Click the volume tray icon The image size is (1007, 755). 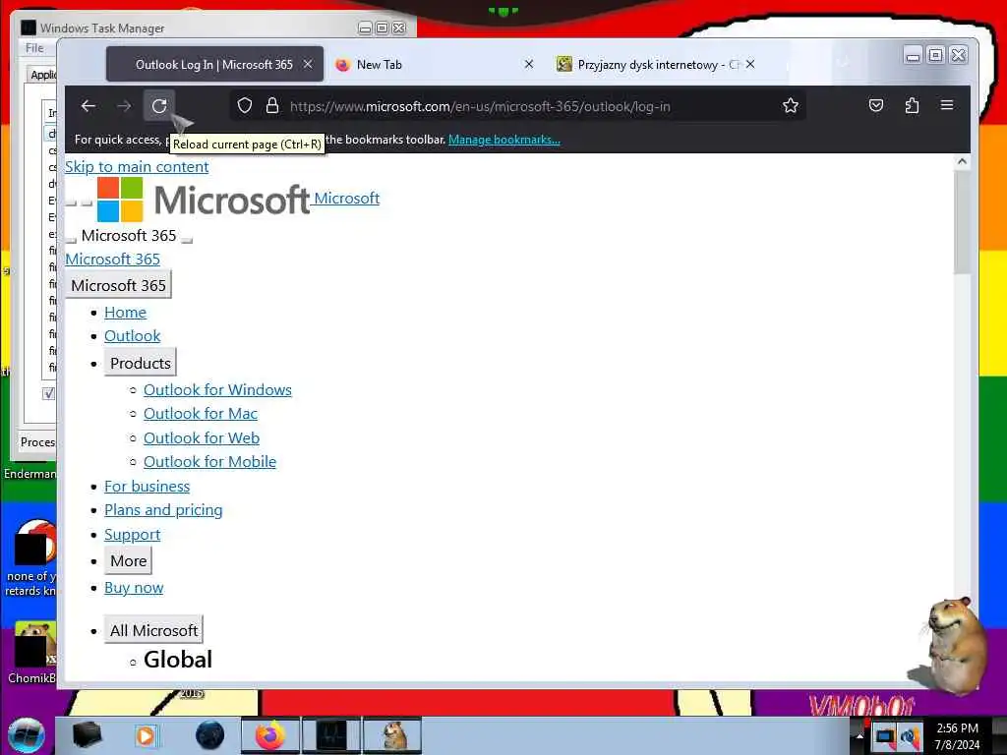[910, 735]
